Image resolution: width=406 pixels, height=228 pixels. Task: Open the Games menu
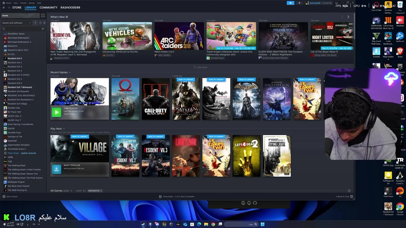click(32, 3)
